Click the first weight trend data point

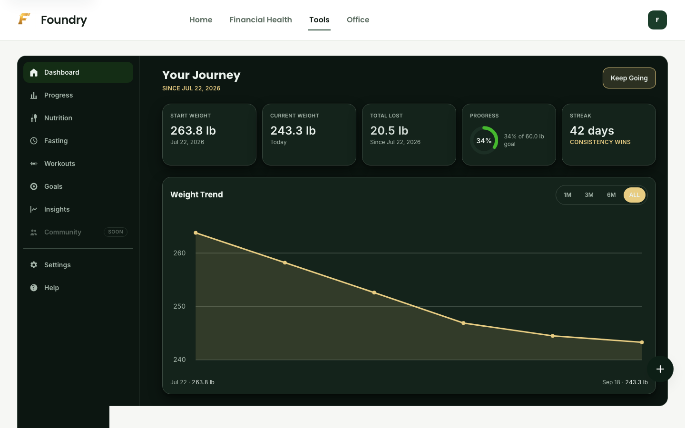pyautogui.click(x=196, y=233)
